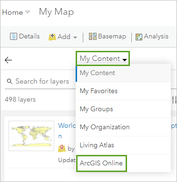177x182 pixels.
Task: Click the Add layer icon
Action: click(52, 37)
